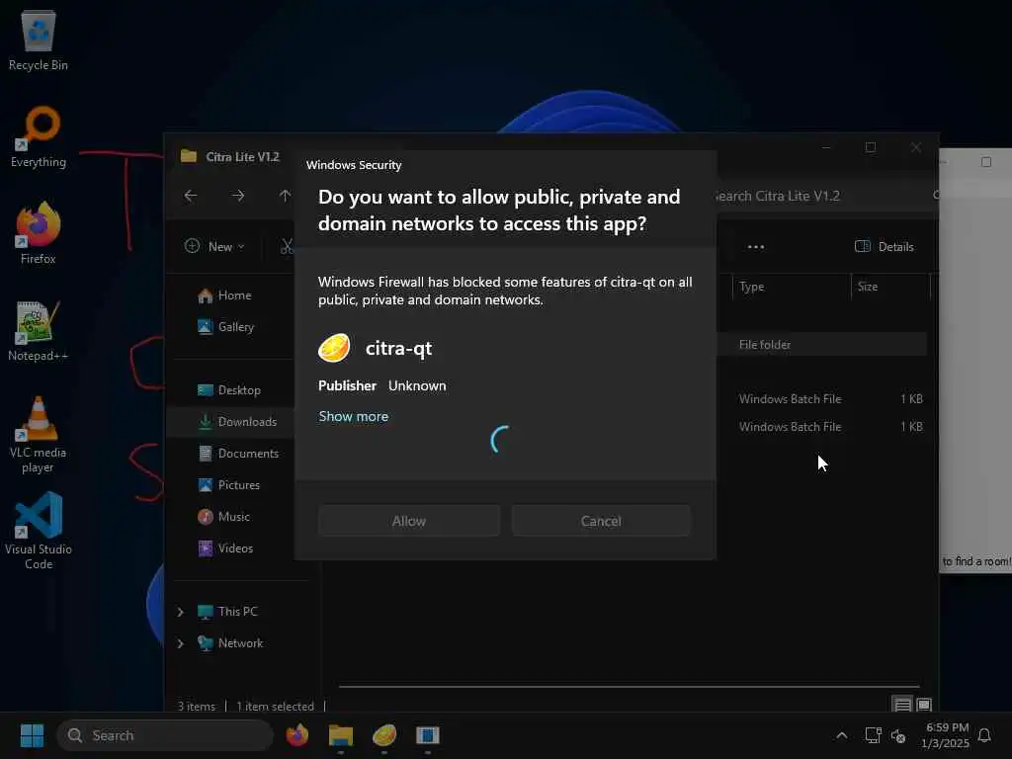Open Desktop in the sidebar
The width and height of the screenshot is (1012, 759).
[x=229, y=390]
